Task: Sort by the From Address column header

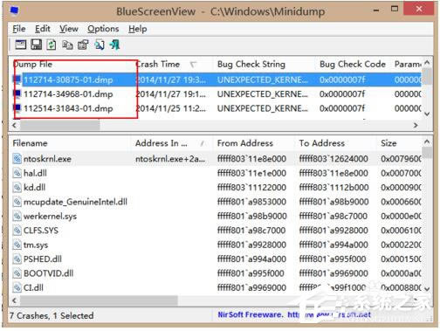Action: tap(254, 143)
